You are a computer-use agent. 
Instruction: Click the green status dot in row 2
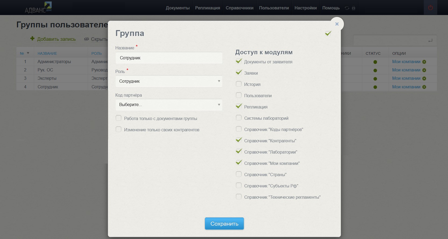tap(375, 70)
